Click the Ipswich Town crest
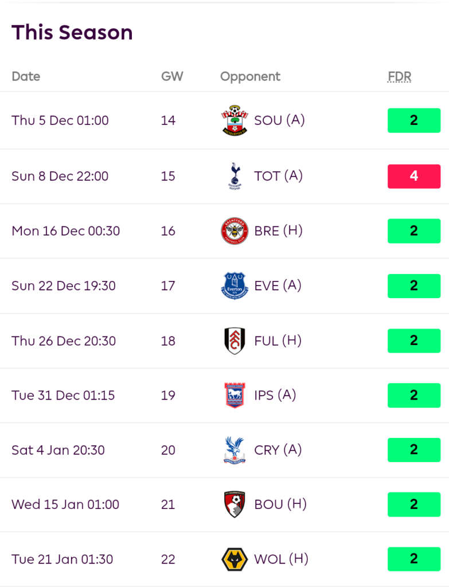449x587 pixels. click(x=235, y=395)
